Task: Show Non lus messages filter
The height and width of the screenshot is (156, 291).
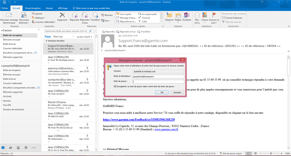Action: click(x=58, y=37)
